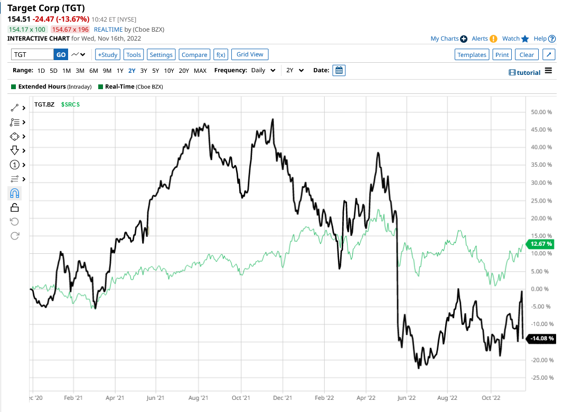572x412 pixels.
Task: Expand arrow marker tool options chevron
Action: coord(24,150)
